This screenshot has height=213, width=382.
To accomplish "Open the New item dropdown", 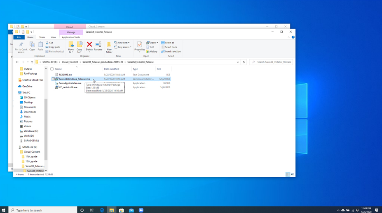I will pos(122,43).
